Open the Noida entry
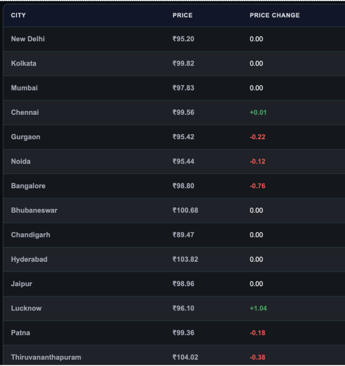 [21, 161]
